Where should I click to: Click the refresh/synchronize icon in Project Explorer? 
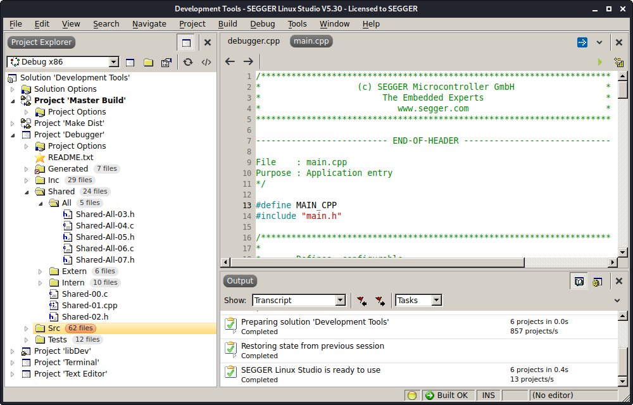[x=188, y=62]
